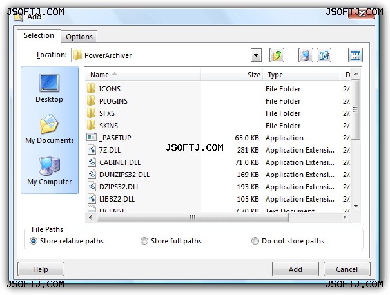This screenshot has width=390, height=295.
Task: Click the 169 KB size value
Action: [x=248, y=175]
